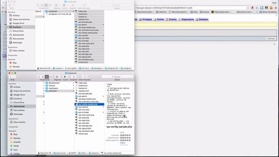Click Azul blue tag in pelujones sidebar
Viewport: 279px width, 157px height.
pos(15,150)
